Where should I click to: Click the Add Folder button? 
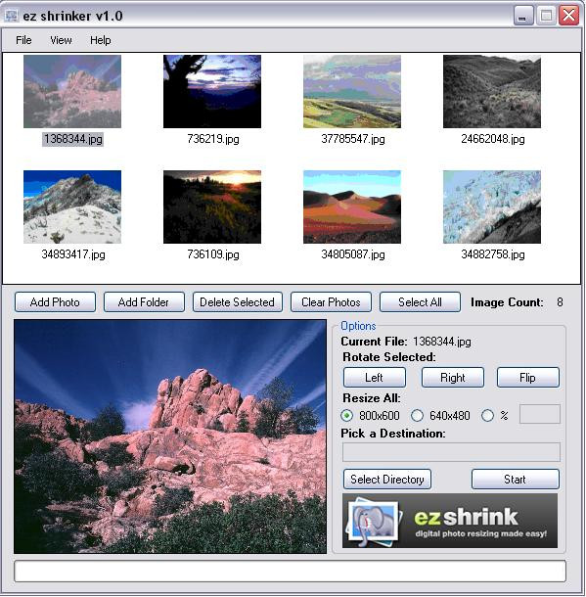(x=144, y=302)
